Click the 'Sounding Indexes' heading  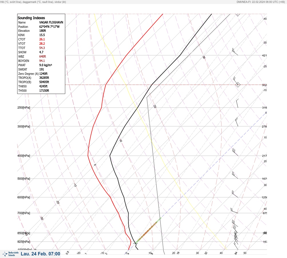[x=31, y=18]
